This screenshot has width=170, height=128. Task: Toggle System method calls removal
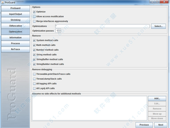coord(34,41)
